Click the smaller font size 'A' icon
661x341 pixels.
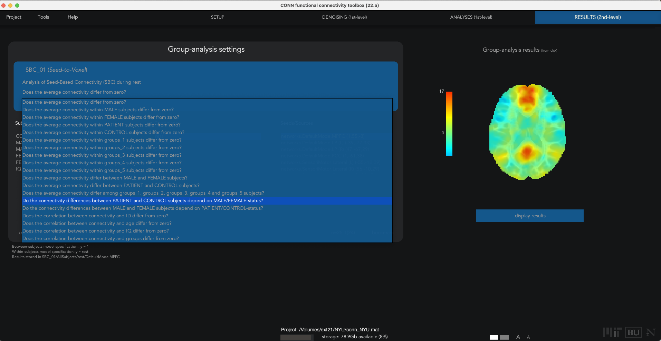coord(528,337)
